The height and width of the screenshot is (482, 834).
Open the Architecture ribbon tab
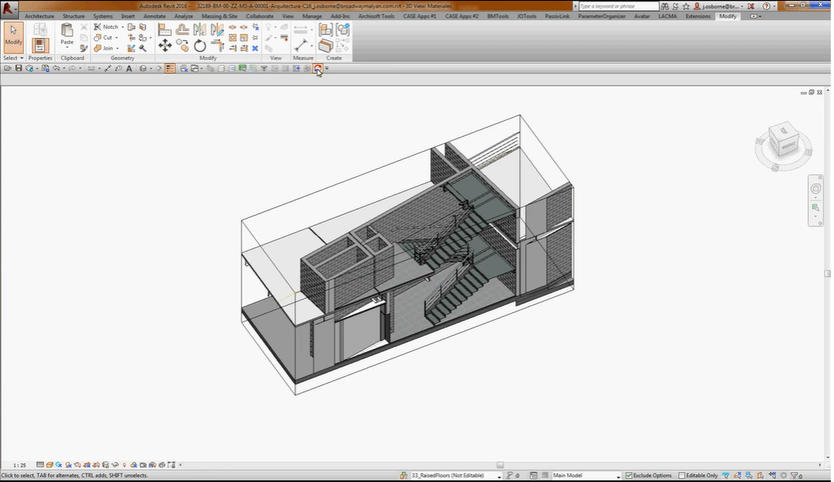[x=40, y=16]
